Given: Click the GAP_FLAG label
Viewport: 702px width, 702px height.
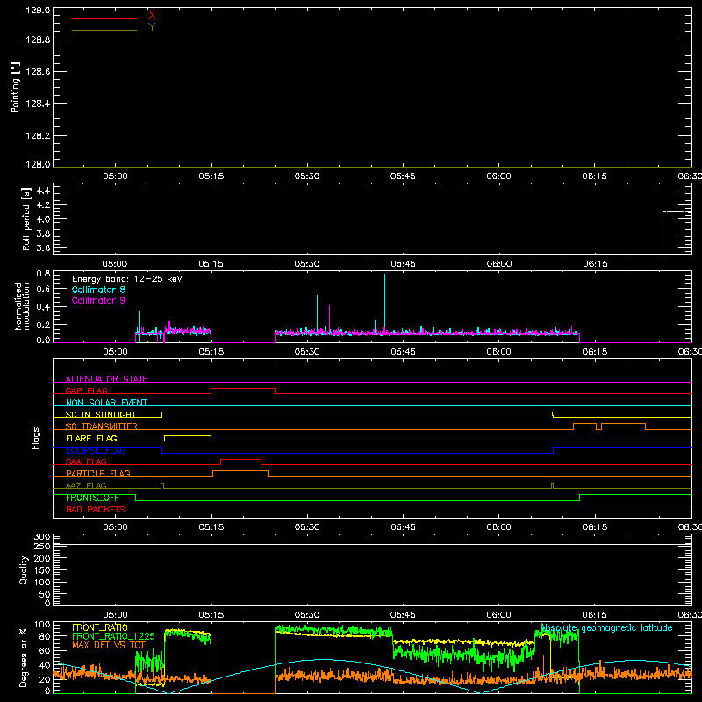Looking at the screenshot, I should pos(86,390).
